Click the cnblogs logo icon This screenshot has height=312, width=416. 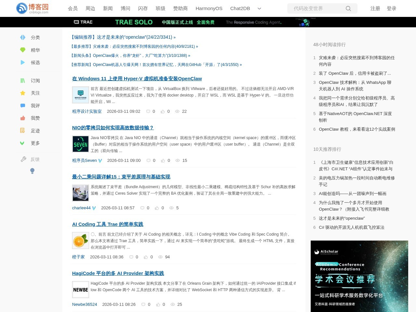point(22,8)
